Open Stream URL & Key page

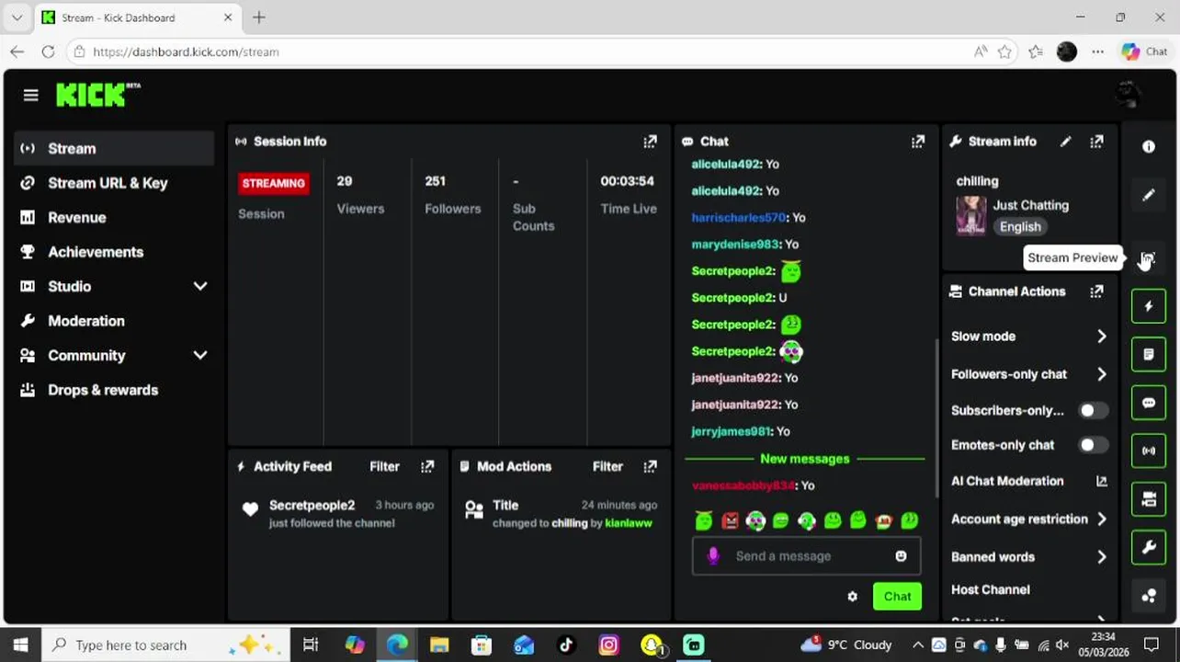tap(114, 183)
